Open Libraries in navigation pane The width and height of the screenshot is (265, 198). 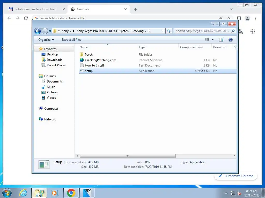50,76
